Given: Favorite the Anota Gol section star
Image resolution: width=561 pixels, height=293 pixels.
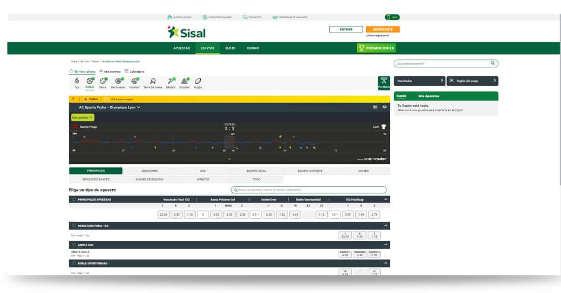Looking at the screenshot, I should coord(74,245).
